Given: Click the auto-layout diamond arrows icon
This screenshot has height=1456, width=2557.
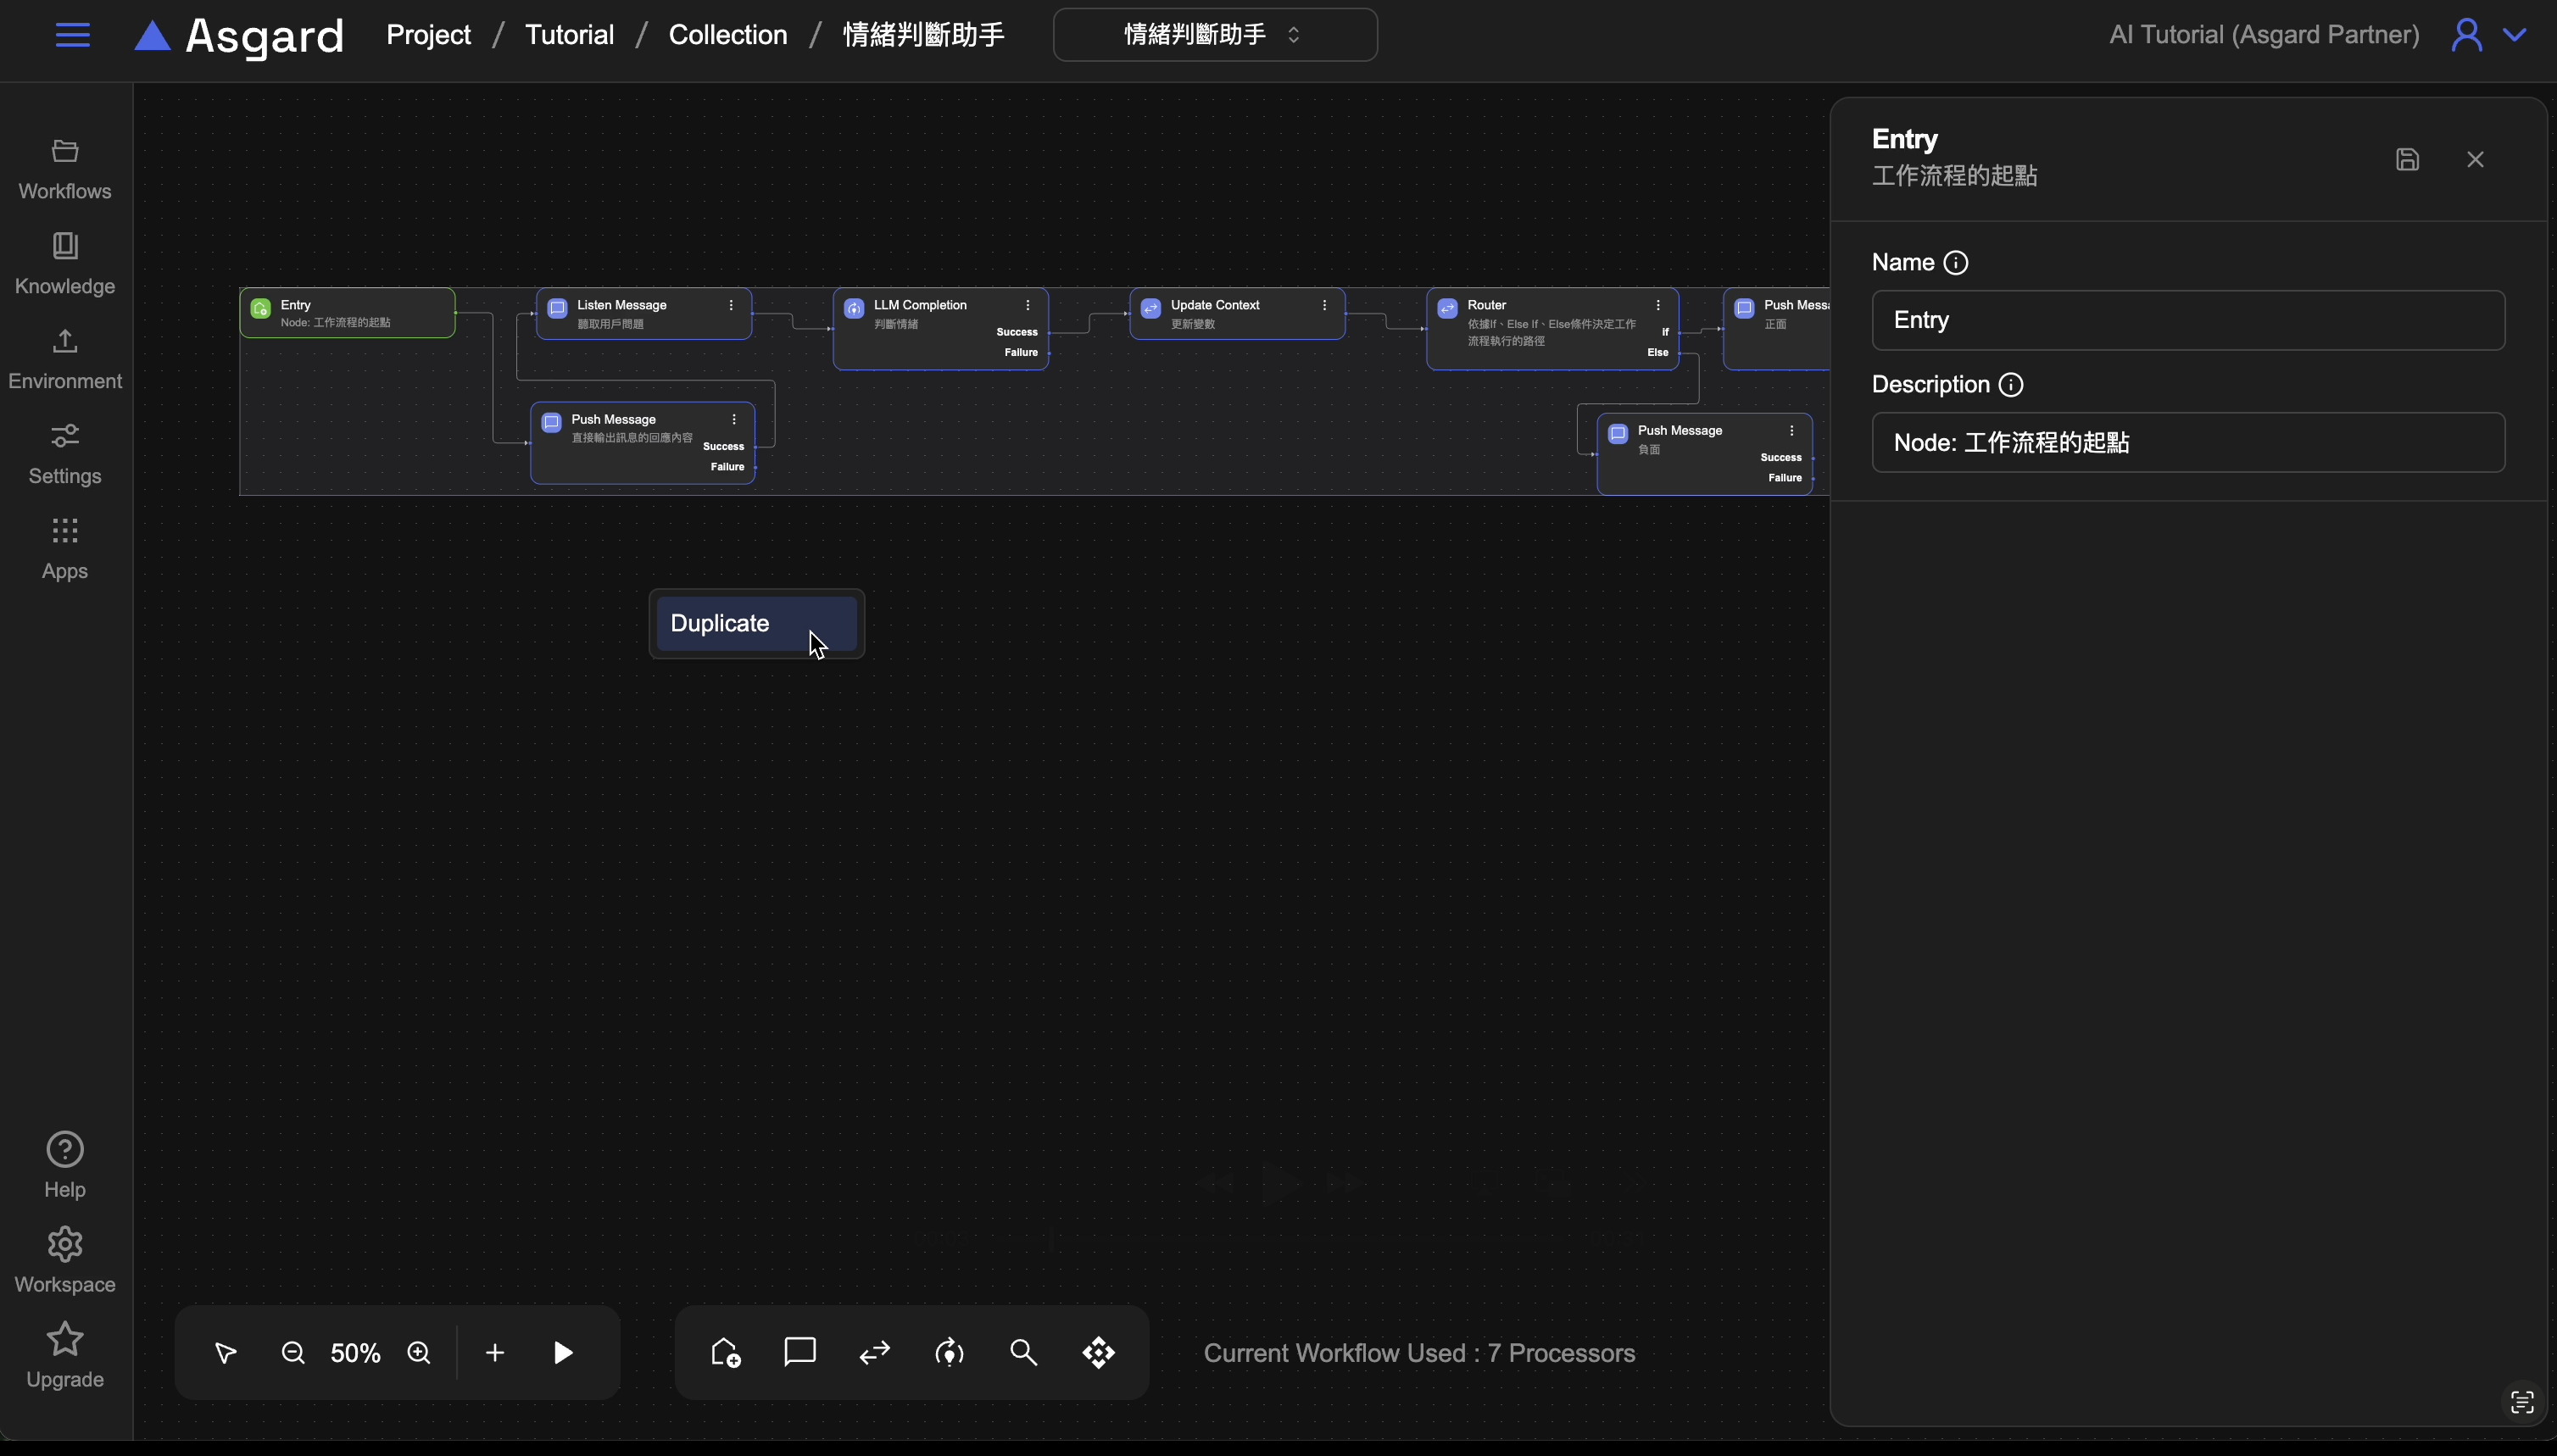Looking at the screenshot, I should (1099, 1353).
